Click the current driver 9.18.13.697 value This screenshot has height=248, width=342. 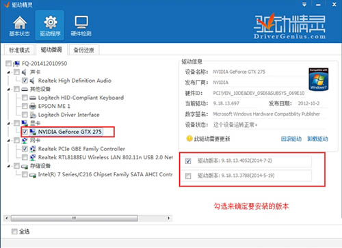coord(226,103)
